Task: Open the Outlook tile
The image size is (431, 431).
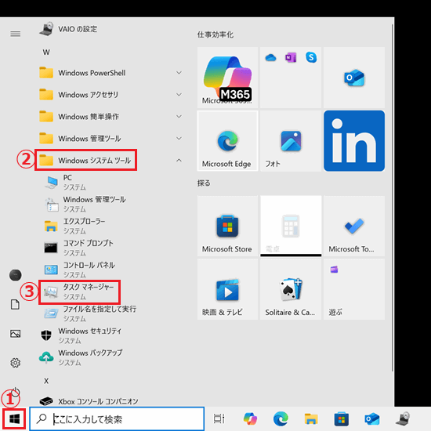Action: pos(354,78)
